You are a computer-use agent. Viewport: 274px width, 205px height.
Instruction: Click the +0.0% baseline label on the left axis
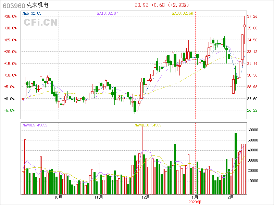pos(11,99)
